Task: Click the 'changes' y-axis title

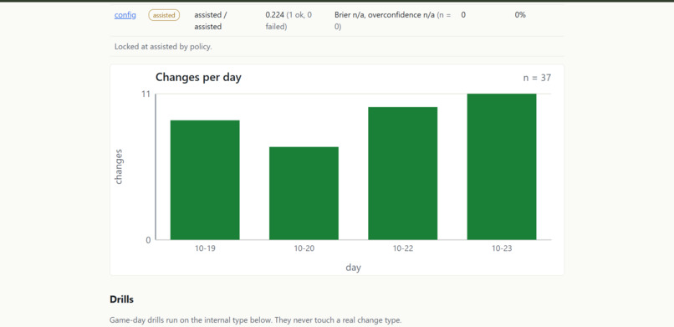Action: pyautogui.click(x=119, y=166)
